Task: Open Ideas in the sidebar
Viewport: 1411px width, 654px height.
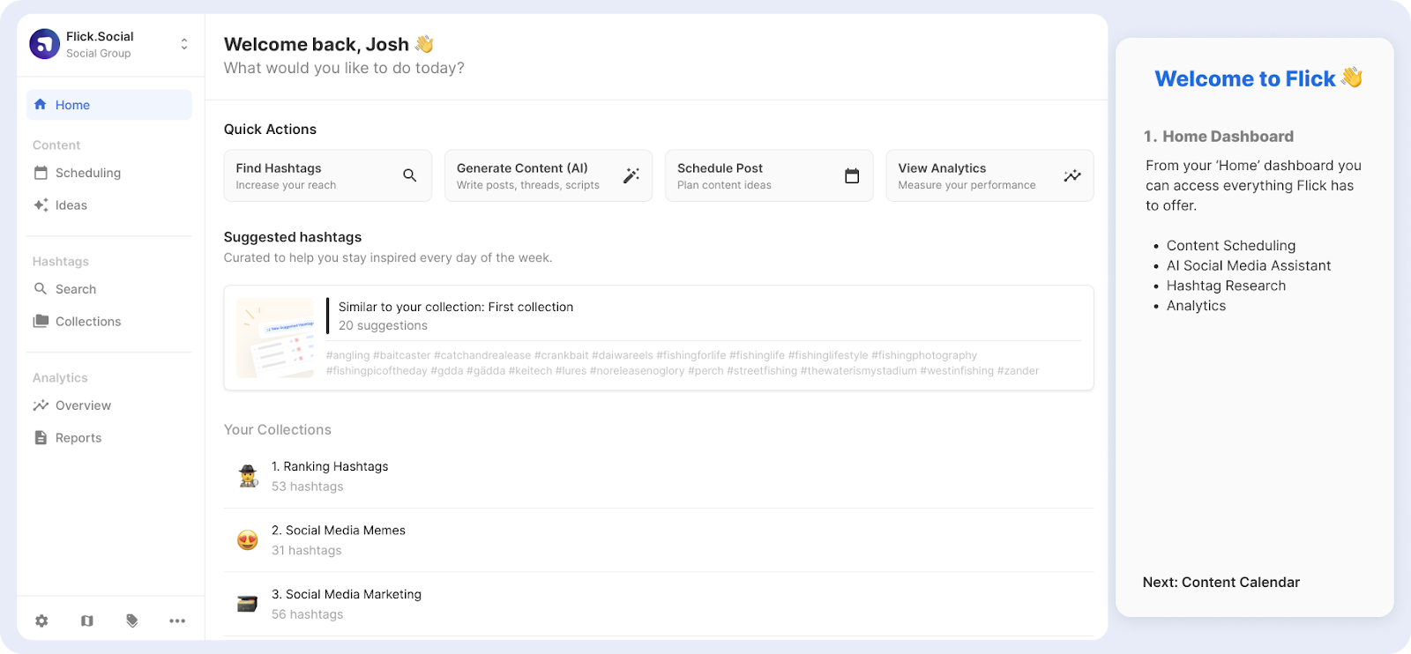Action: click(71, 205)
